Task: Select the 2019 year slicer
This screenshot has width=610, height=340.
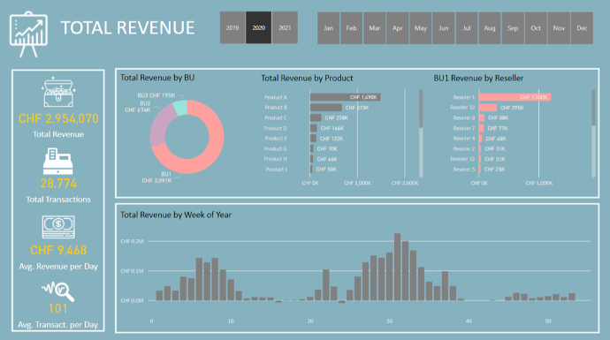Action: point(233,27)
